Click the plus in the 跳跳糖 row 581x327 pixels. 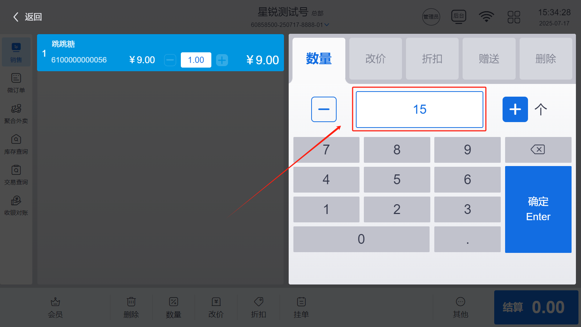[222, 60]
